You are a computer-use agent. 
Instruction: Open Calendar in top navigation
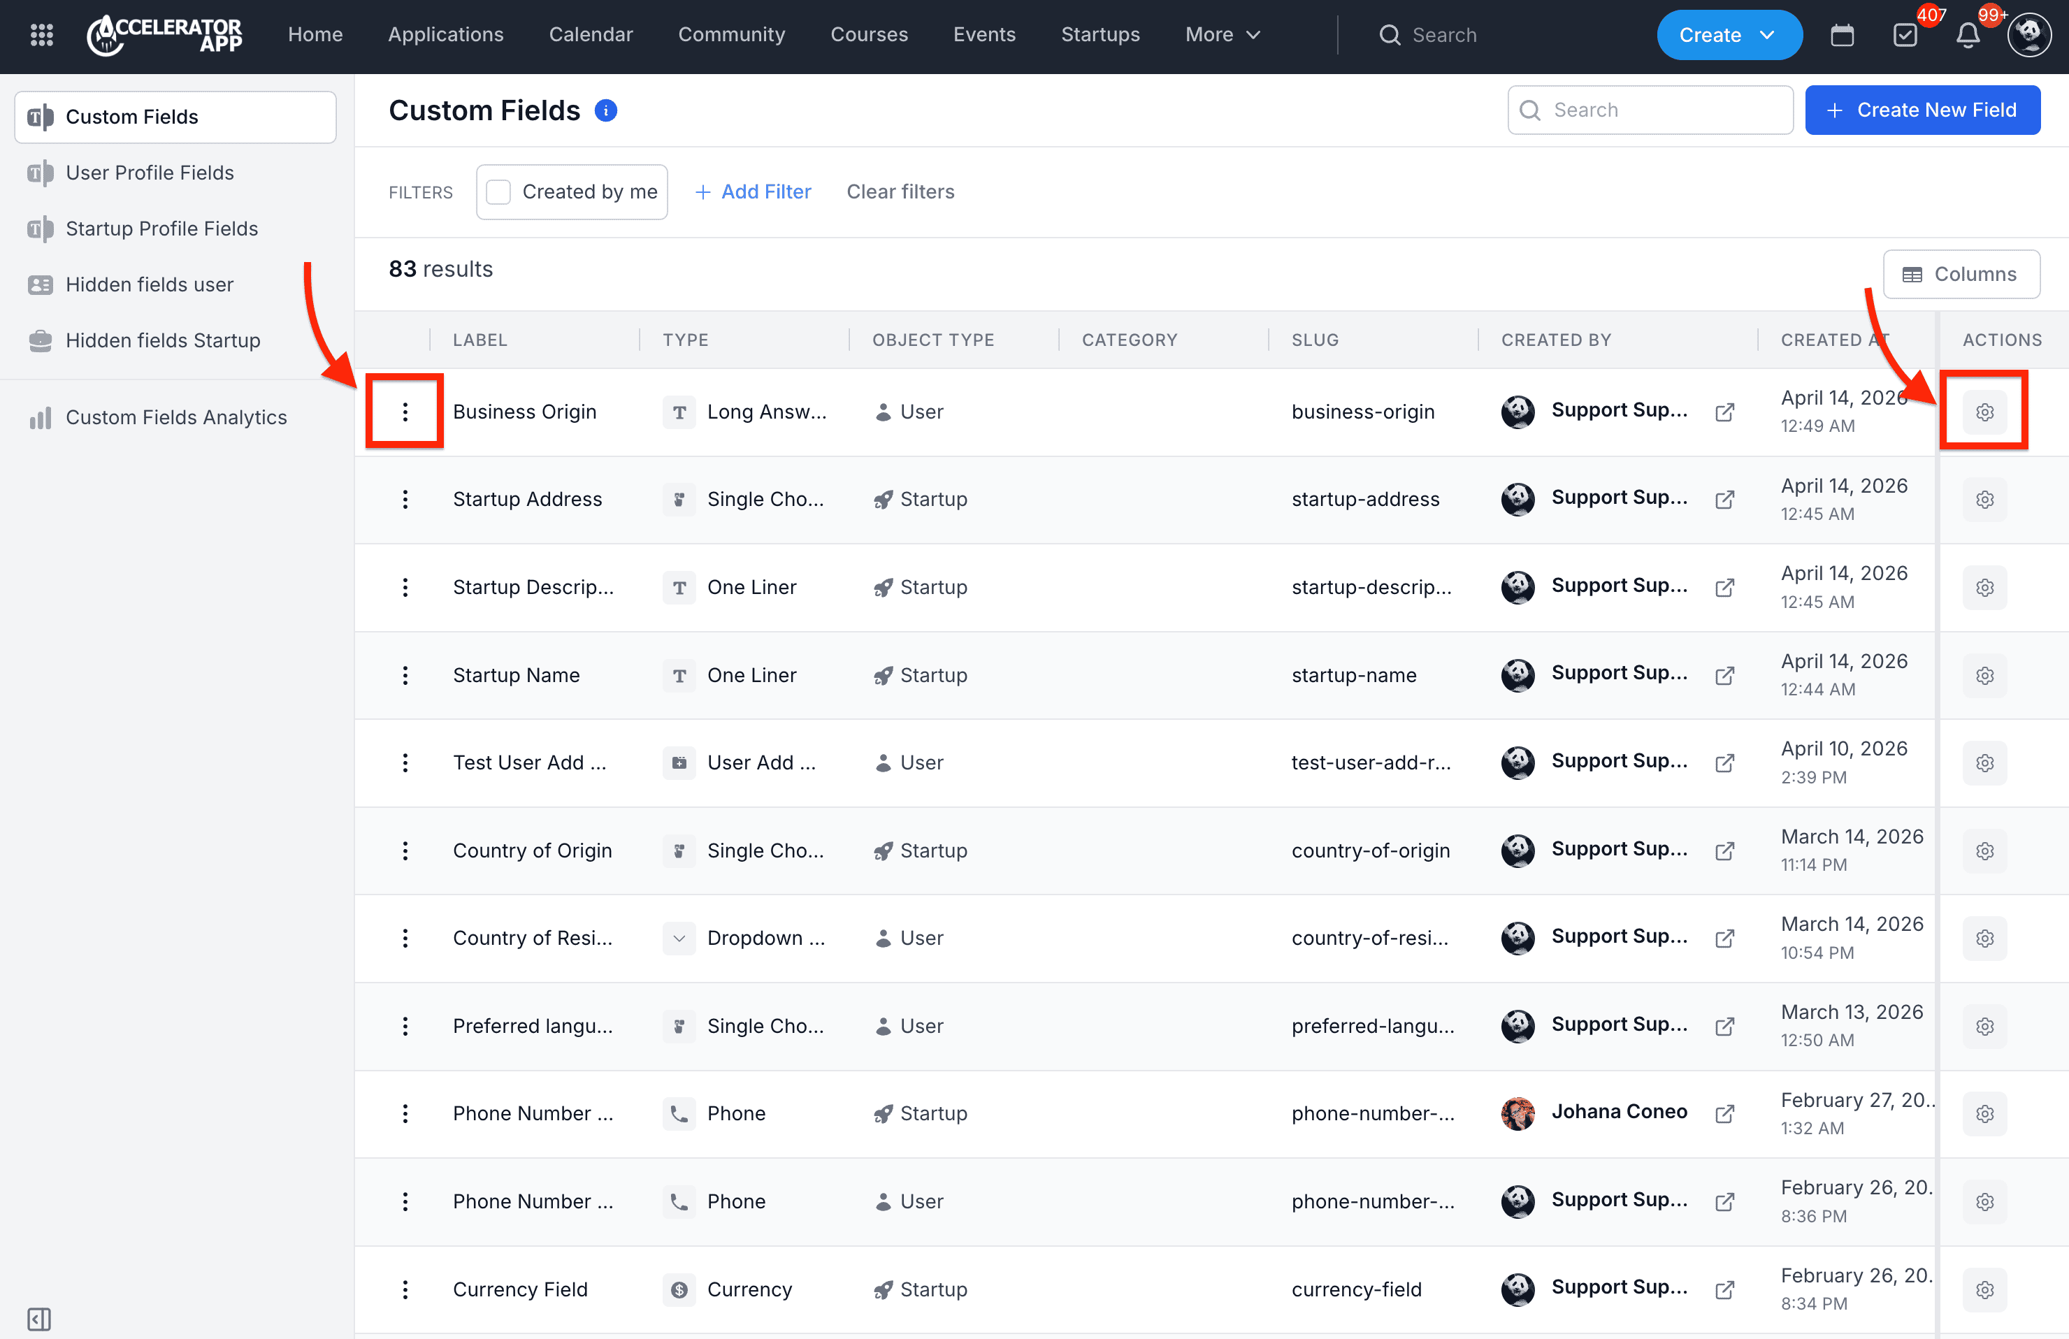coord(590,35)
